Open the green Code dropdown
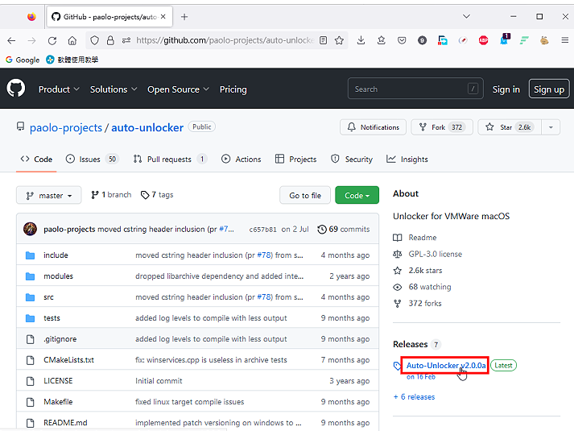This screenshot has height=431, width=574. pos(357,195)
